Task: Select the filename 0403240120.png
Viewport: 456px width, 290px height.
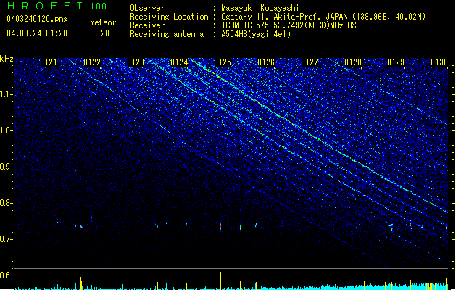Action: coord(37,19)
